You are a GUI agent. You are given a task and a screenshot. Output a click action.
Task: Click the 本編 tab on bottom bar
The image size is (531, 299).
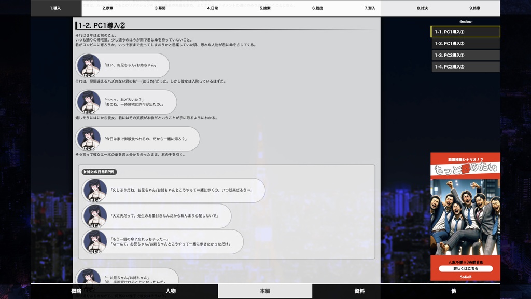point(265,291)
